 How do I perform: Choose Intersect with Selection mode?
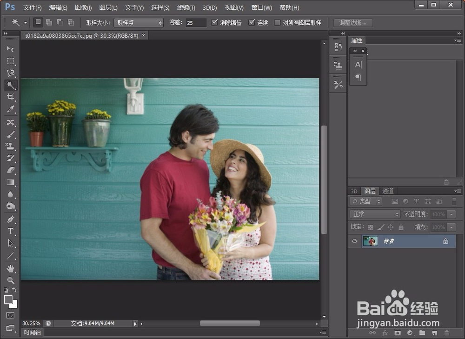[x=71, y=22]
